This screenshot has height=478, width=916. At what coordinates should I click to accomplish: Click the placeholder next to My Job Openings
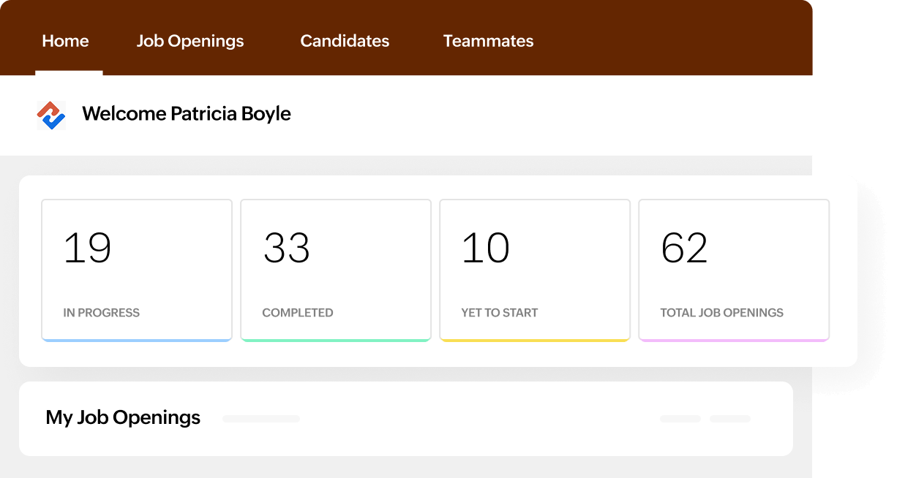pos(260,418)
